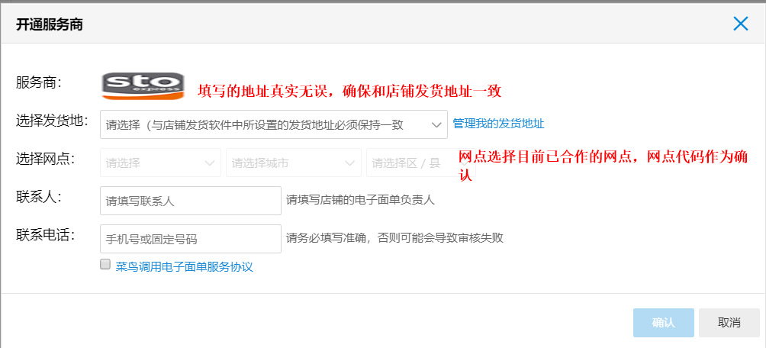Expand the 选择网点 province dropdown

[160, 163]
